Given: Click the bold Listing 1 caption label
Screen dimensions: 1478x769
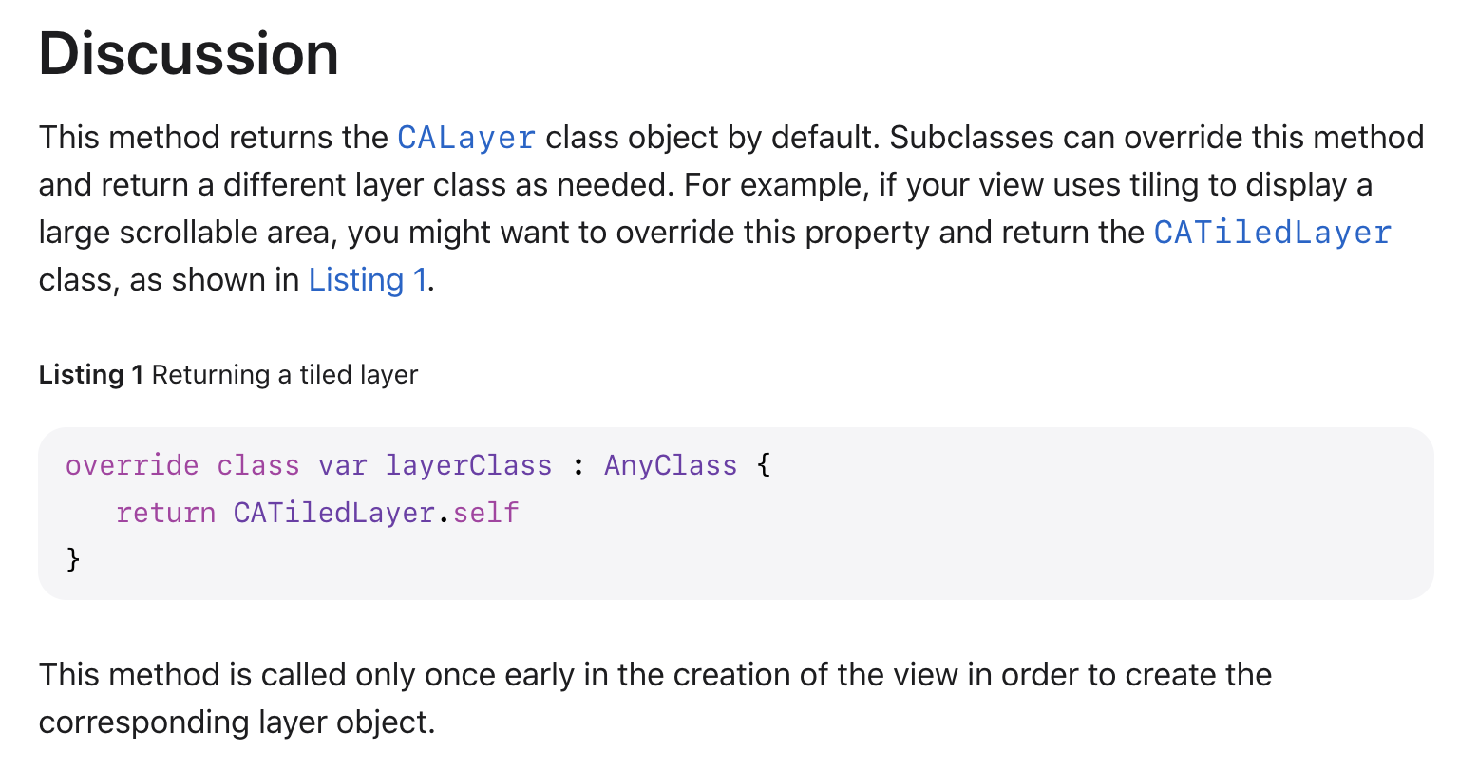Looking at the screenshot, I should point(91,375).
